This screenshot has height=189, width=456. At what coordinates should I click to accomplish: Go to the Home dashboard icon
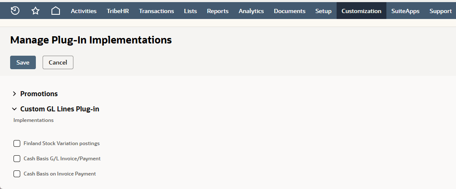point(56,11)
